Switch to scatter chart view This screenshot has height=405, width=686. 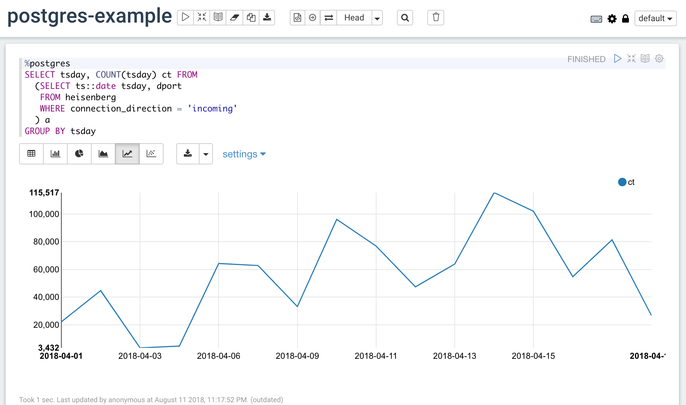click(151, 154)
